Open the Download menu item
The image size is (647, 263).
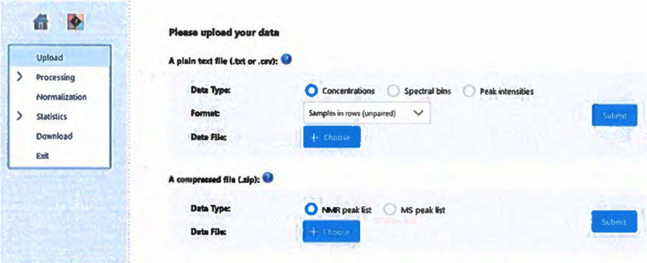pos(54,136)
